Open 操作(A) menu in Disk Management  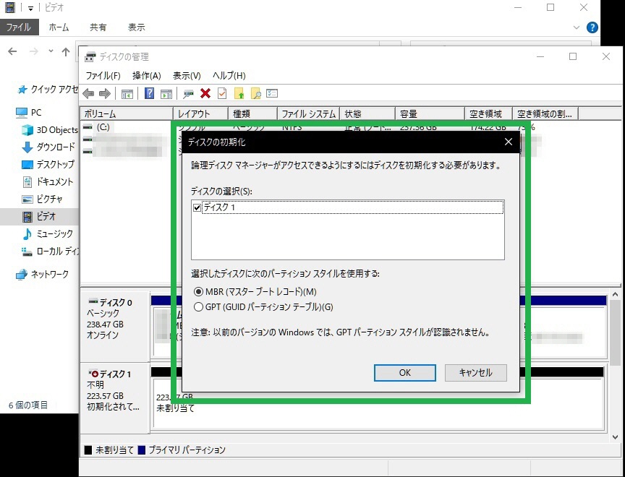[146, 76]
